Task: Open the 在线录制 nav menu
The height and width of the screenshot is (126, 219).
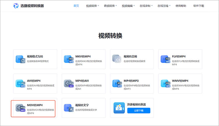Action: click(x=145, y=6)
